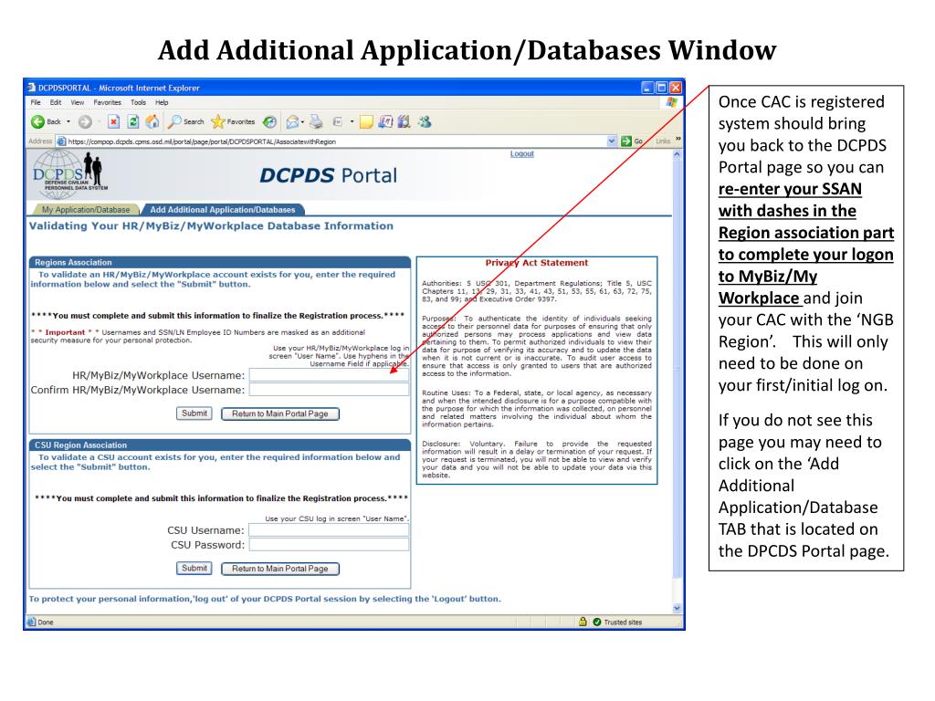Open the Back history dropdown arrow
Screen dimensions: 935x701
(x=68, y=121)
